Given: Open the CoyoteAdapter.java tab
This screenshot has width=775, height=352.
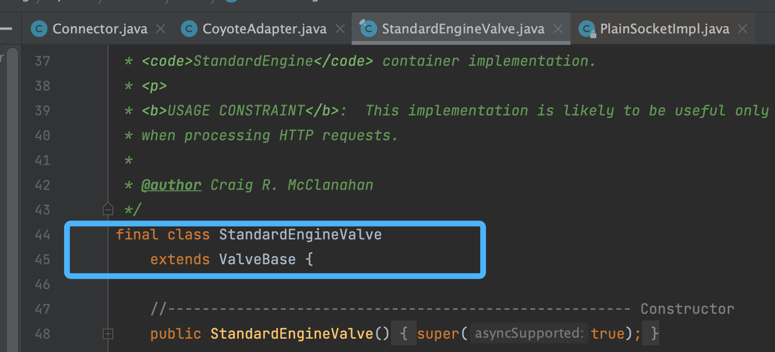Looking at the screenshot, I should 264,29.
